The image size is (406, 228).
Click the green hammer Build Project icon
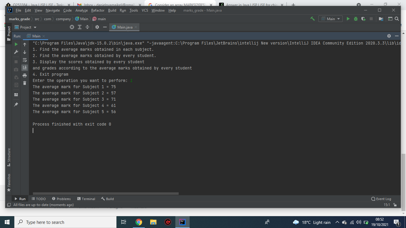pos(312,19)
